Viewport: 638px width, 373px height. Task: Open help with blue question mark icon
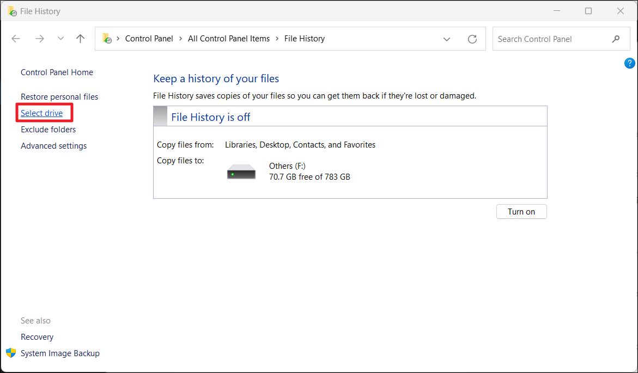point(629,63)
